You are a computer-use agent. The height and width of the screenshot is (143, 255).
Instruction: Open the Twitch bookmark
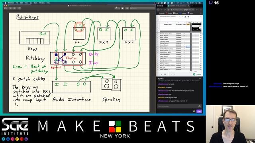point(190,13)
